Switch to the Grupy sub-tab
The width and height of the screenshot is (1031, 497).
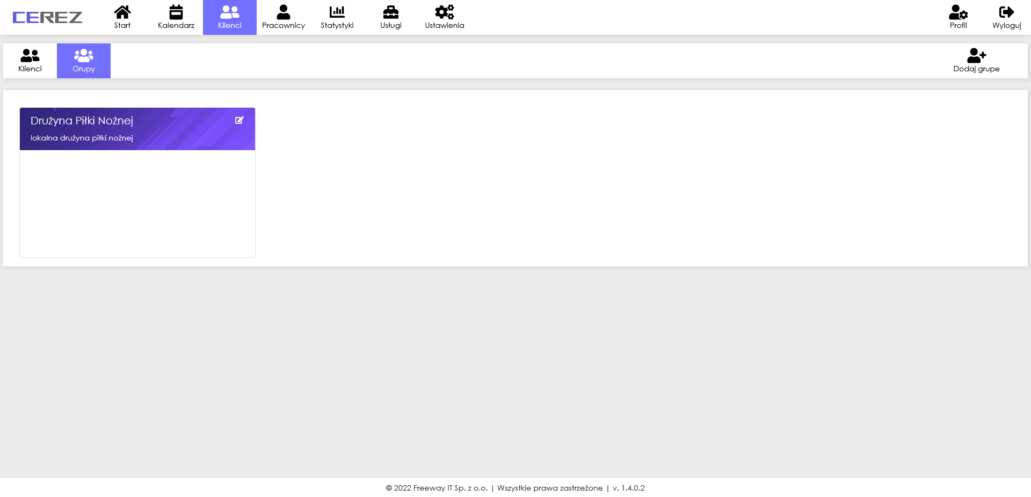(x=84, y=61)
